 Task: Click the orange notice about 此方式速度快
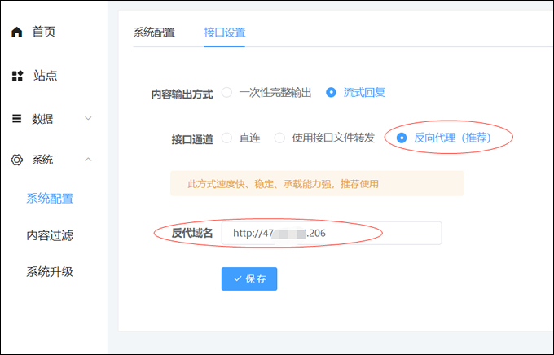click(x=316, y=184)
